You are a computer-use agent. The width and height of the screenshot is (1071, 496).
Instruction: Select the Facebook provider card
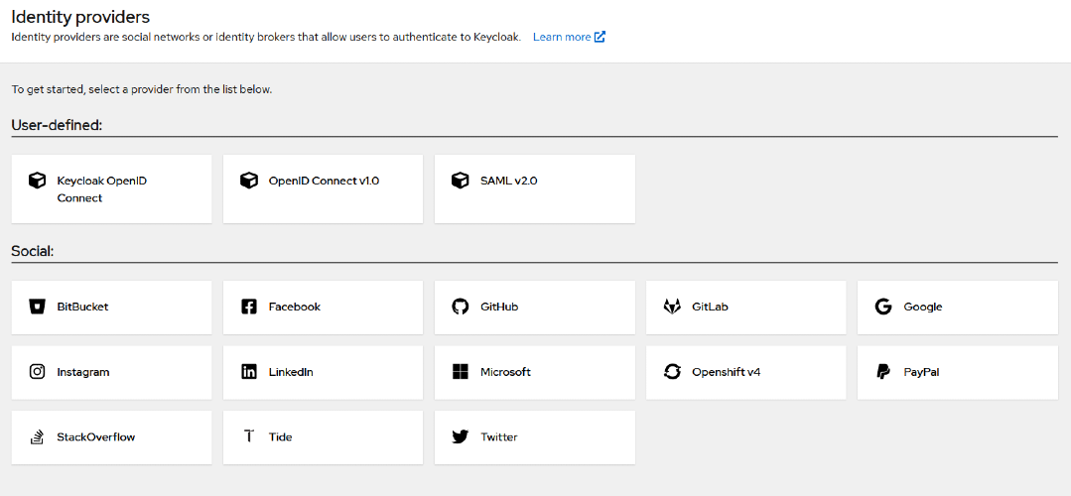coord(323,307)
